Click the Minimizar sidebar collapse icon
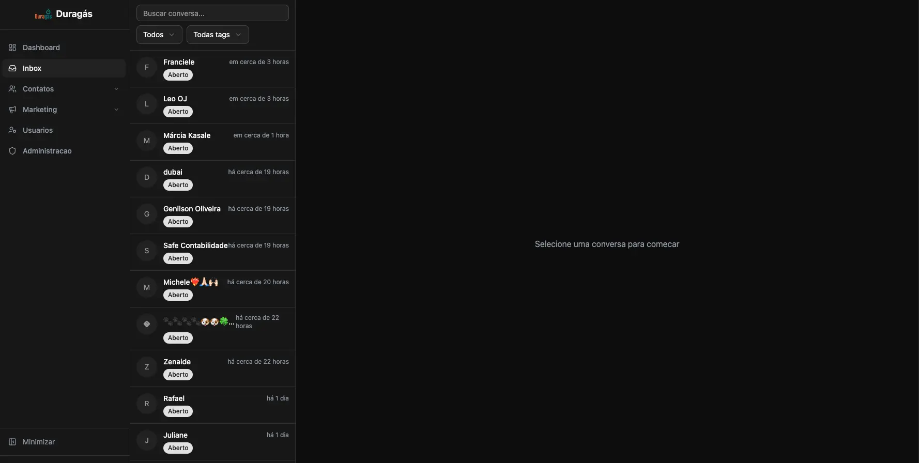The height and width of the screenshot is (463, 919). [x=12, y=442]
